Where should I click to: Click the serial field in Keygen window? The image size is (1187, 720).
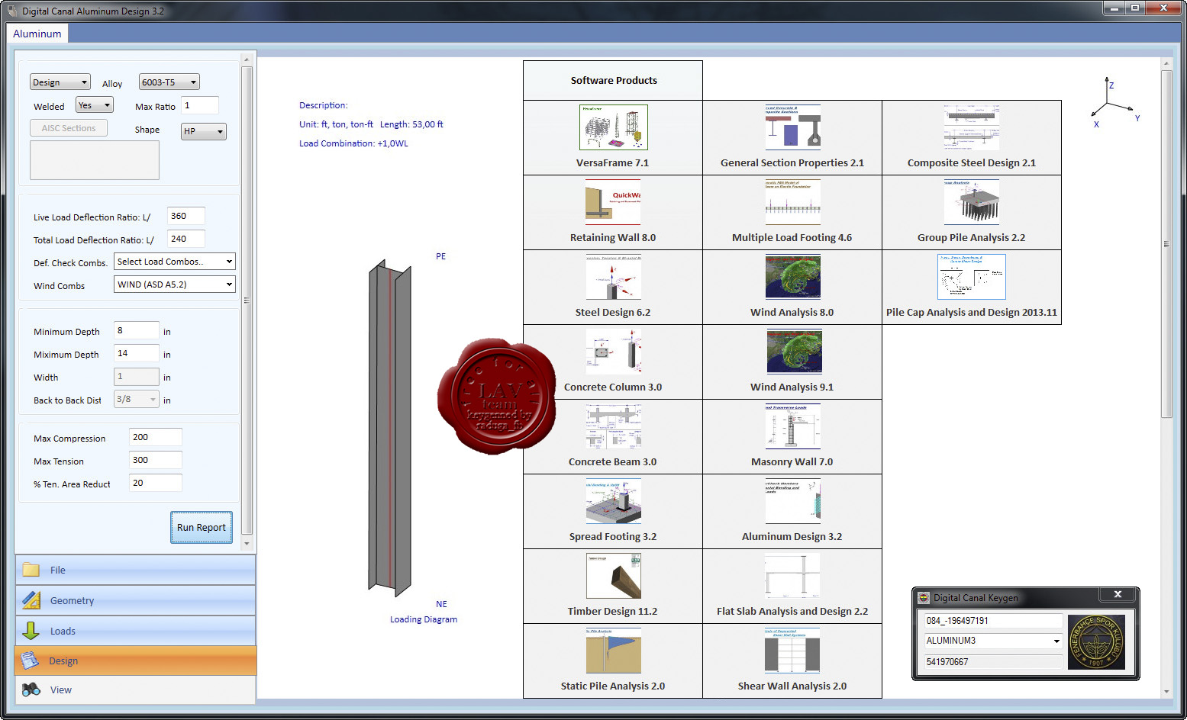point(993,621)
